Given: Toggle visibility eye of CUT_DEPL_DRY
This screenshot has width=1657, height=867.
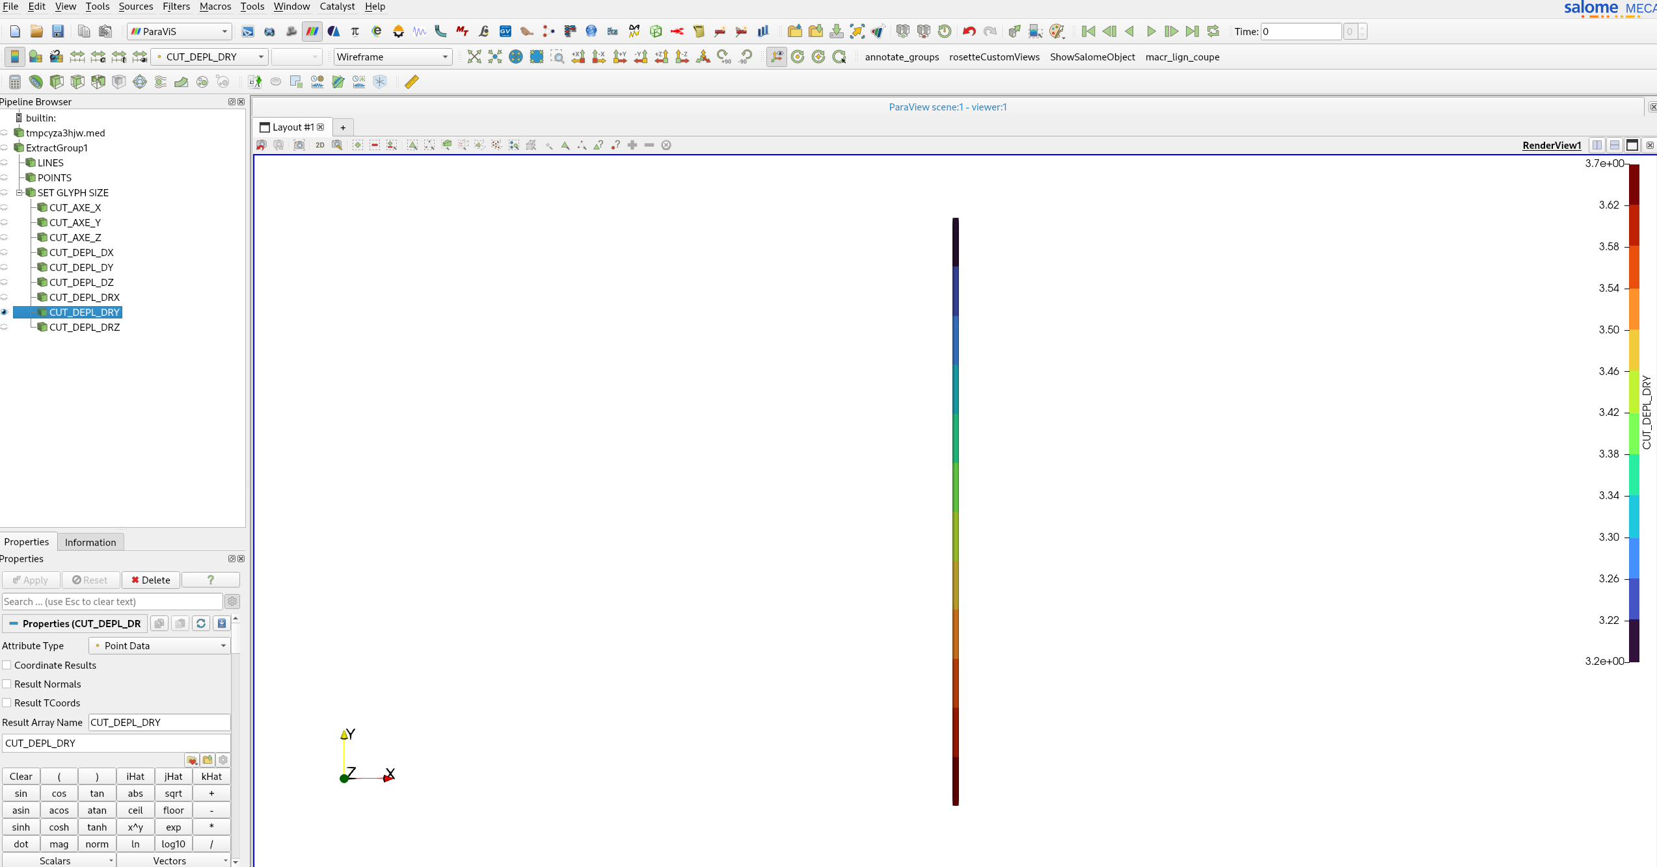Looking at the screenshot, I should (x=5, y=313).
